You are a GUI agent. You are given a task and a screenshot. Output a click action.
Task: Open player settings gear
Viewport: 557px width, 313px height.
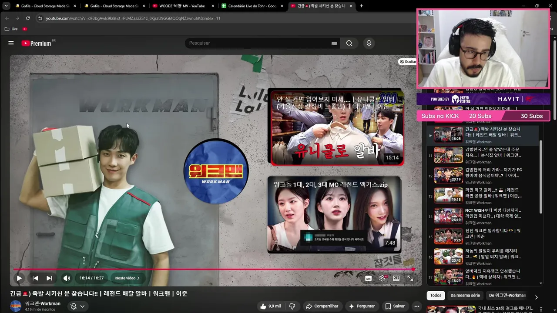click(x=382, y=278)
